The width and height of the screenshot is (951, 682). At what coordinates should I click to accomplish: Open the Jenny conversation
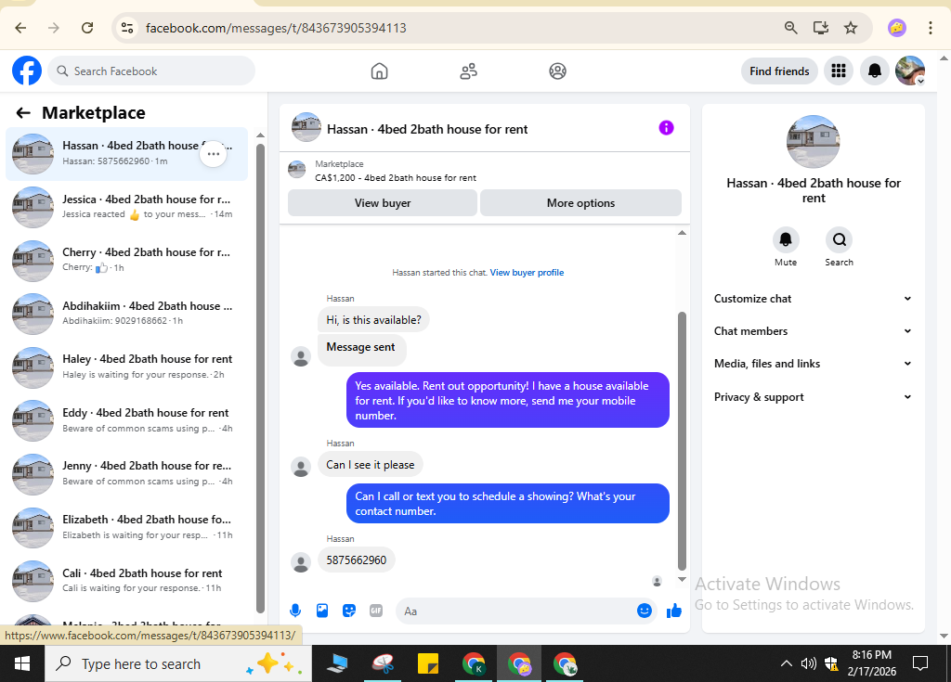click(126, 473)
